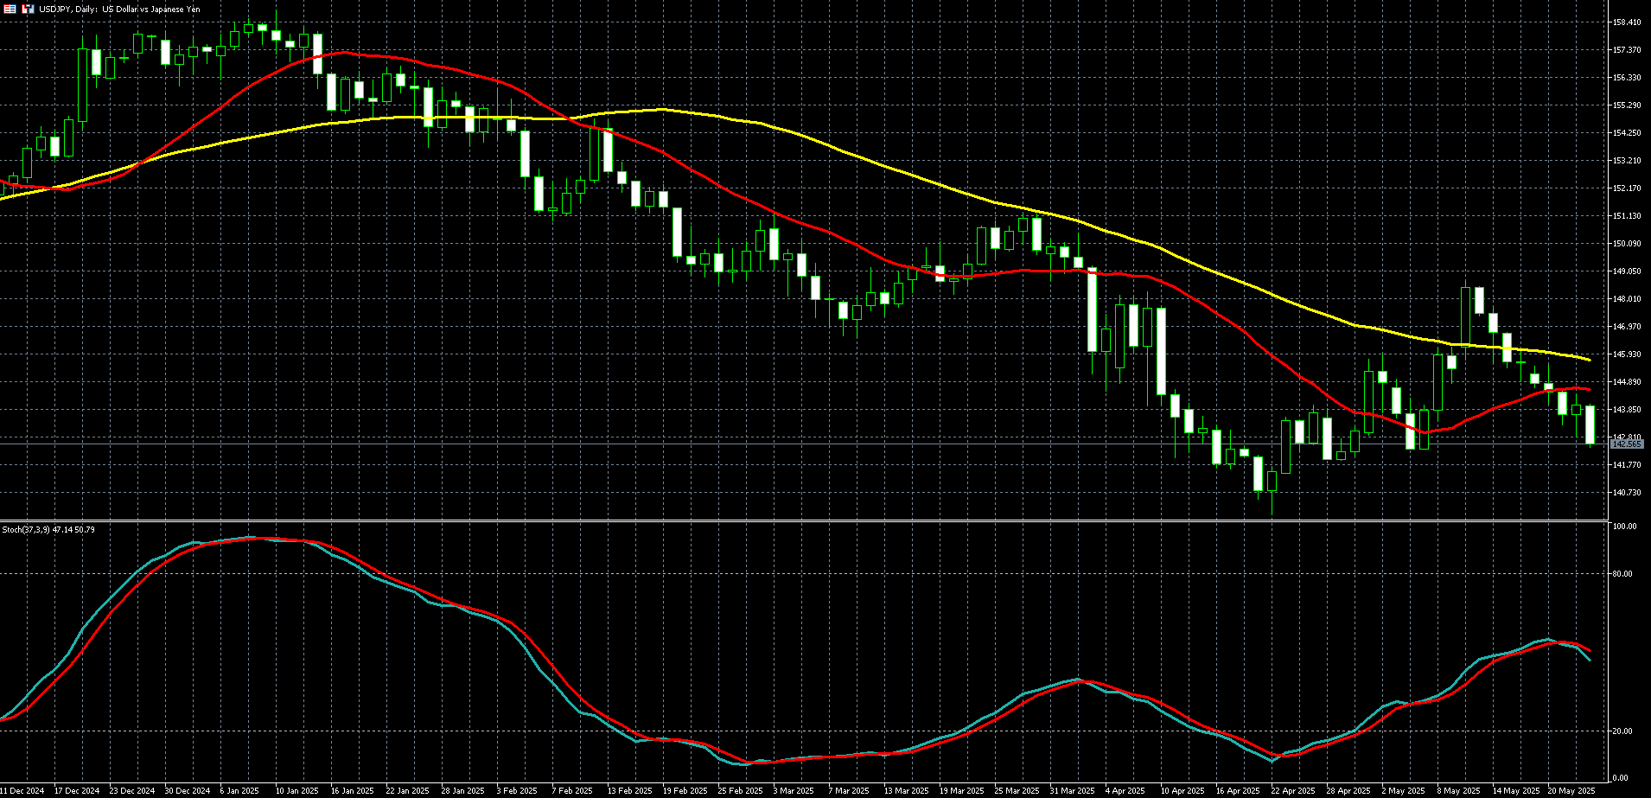1651x798 pixels.
Task: Click the 0.00 stochastic scale label
Action: tap(1621, 779)
